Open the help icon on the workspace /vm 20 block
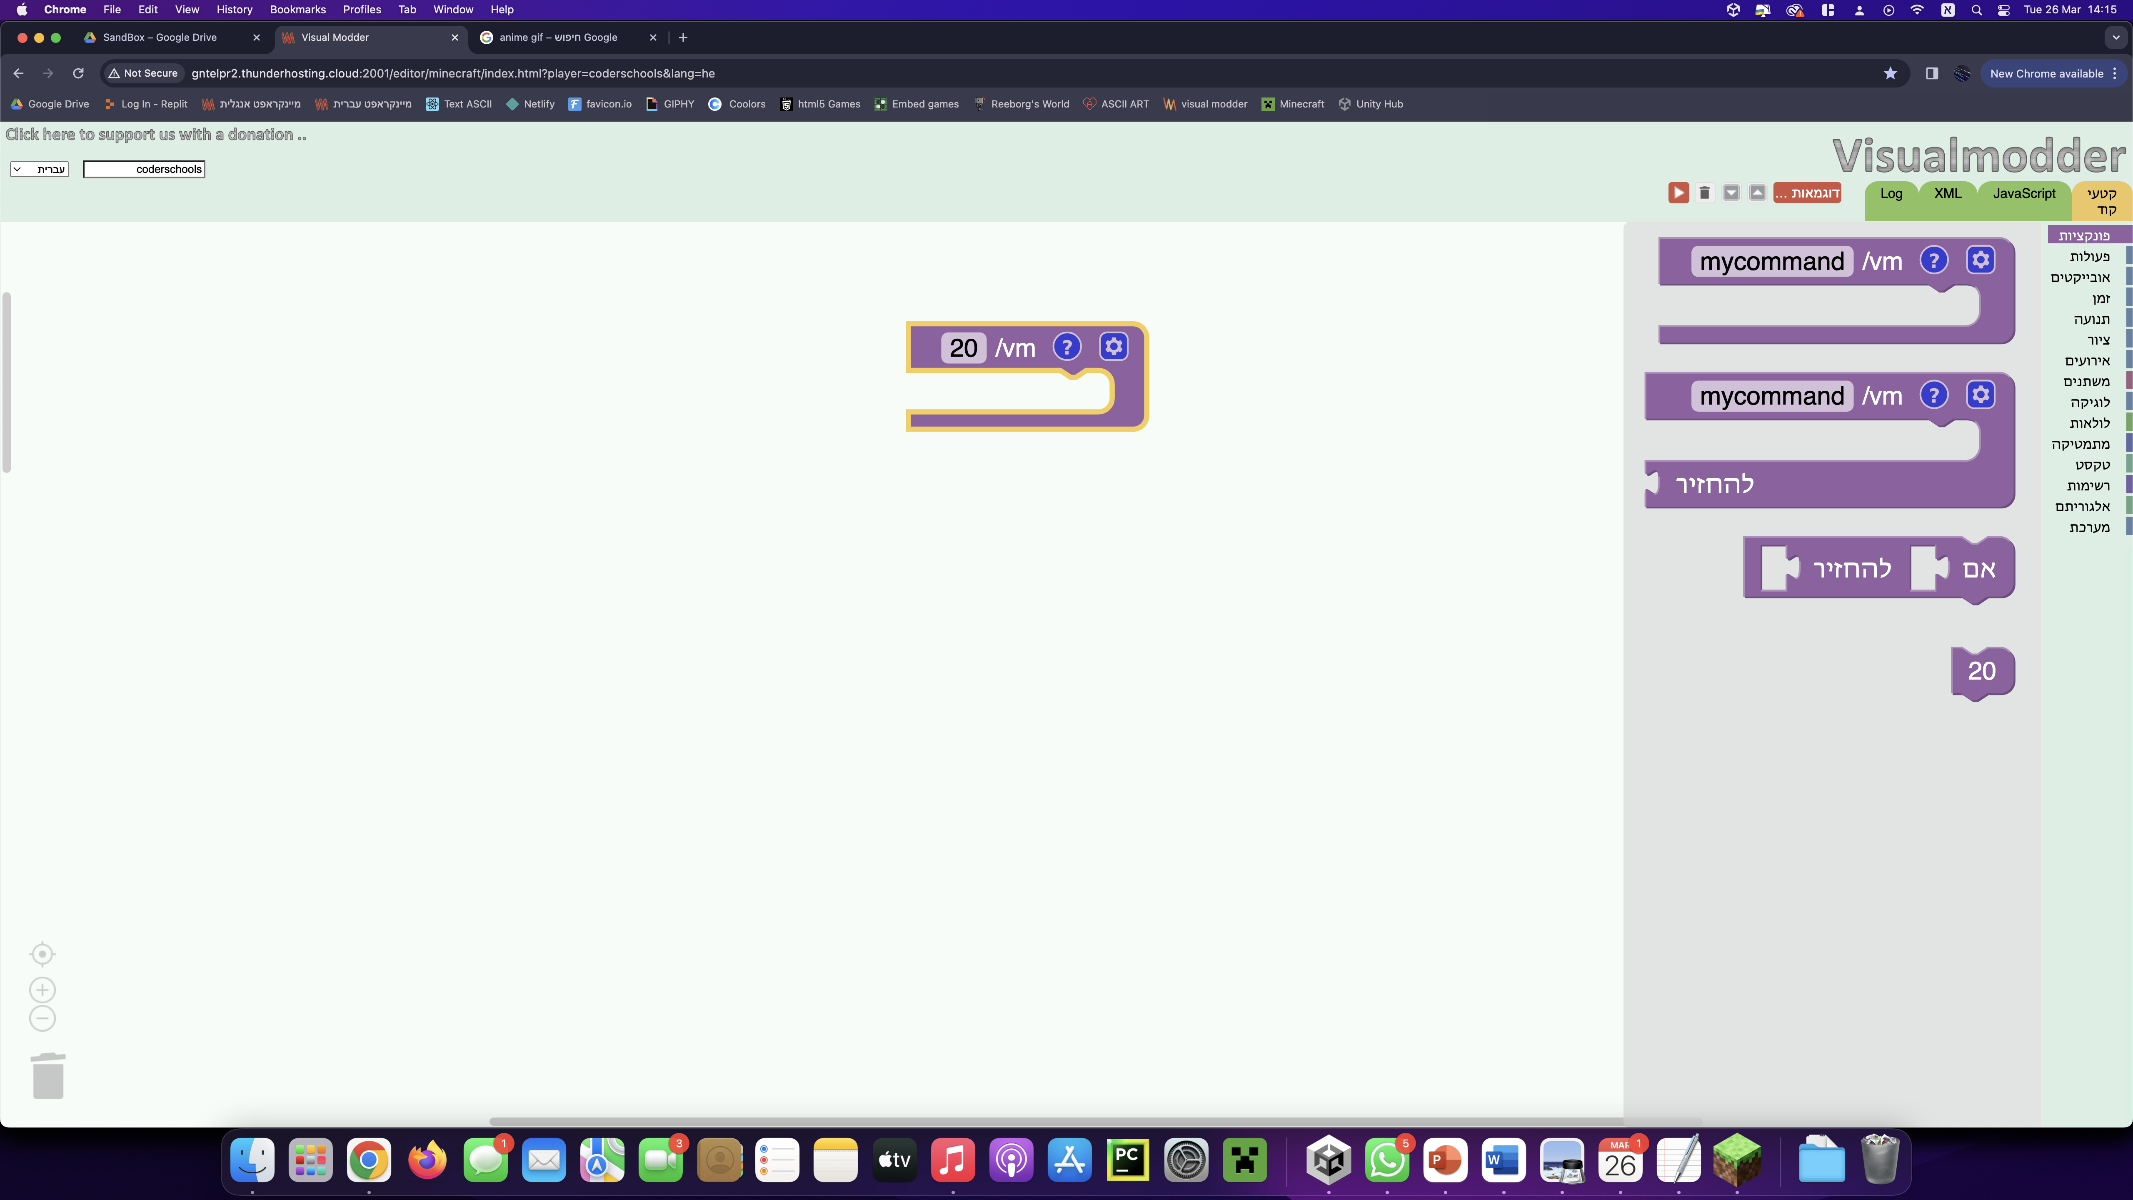Viewport: 2133px width, 1200px height. point(1066,347)
